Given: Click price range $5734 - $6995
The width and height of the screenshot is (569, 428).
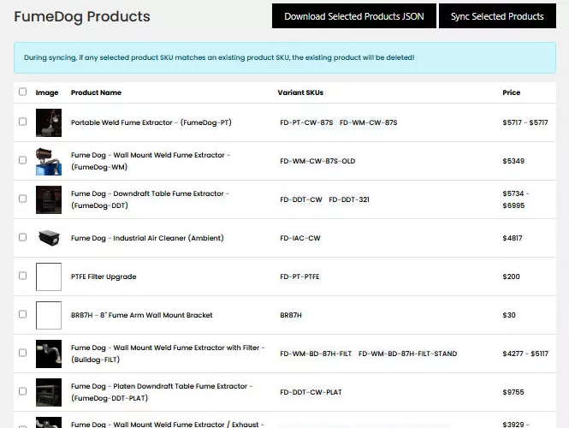Looking at the screenshot, I should 516,199.
